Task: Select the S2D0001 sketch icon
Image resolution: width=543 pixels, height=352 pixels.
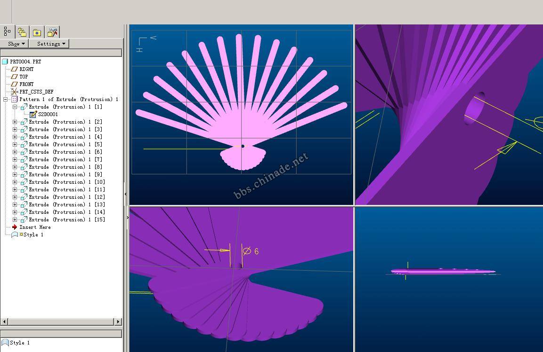Action: pyautogui.click(x=33, y=114)
